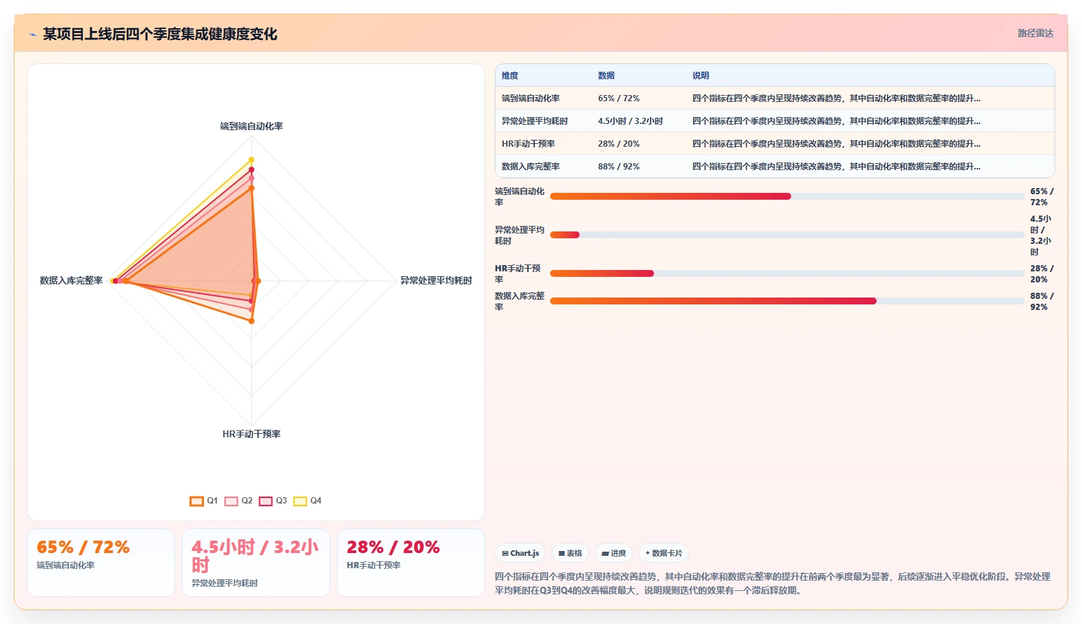1082x624 pixels.
Task: Click the 65% / 72% table value
Action: click(619, 98)
